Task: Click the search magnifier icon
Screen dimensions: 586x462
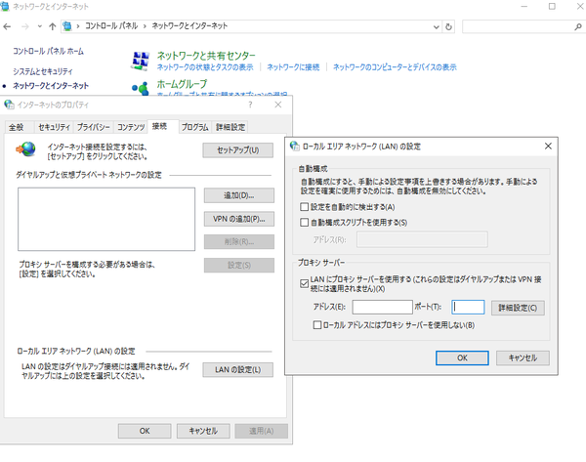Action: tap(578, 27)
